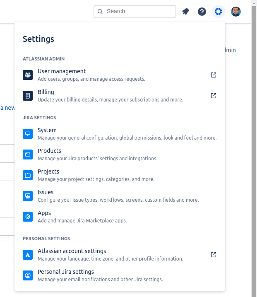Image resolution: width=257 pixels, height=297 pixels.
Task: Click the "Settings" panel title
Action: [x=38, y=39]
